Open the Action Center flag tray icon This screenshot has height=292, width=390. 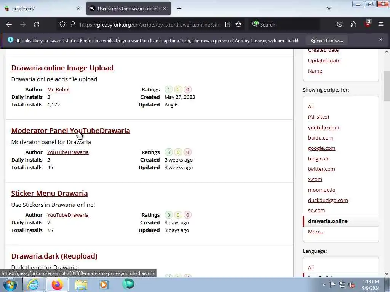[333, 285]
